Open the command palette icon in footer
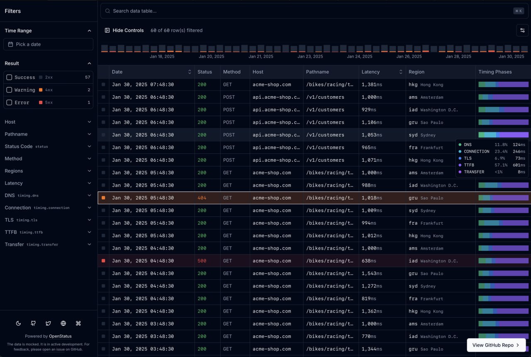The image size is (531, 357). click(78, 323)
